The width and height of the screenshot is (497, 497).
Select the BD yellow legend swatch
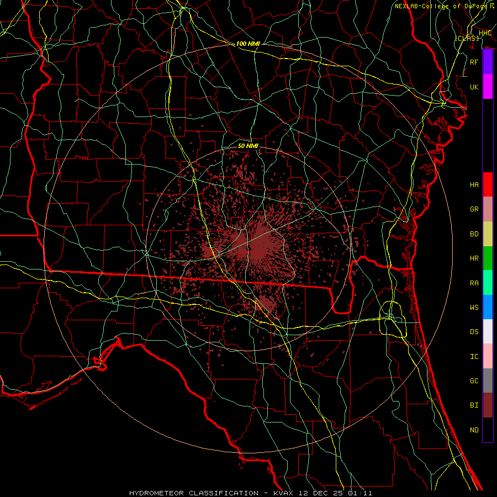tap(488, 234)
